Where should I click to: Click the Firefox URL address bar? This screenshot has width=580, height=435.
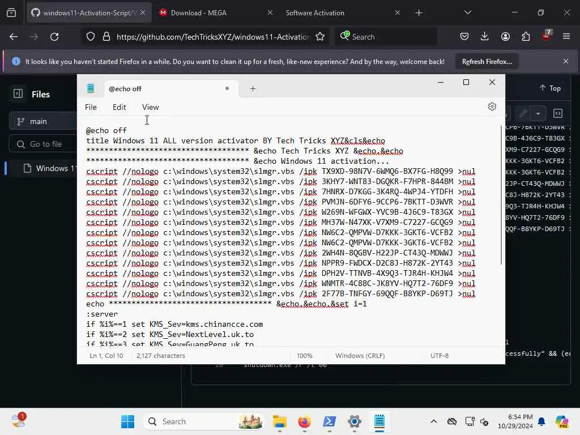213,37
